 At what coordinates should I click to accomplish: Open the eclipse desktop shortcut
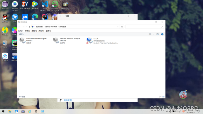pos(5,5)
